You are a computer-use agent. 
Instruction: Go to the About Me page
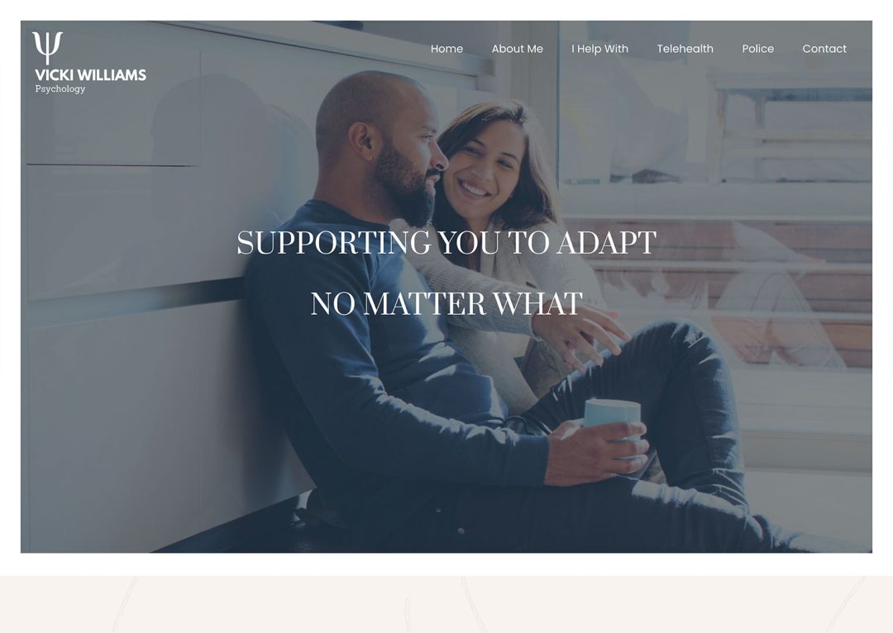517,49
